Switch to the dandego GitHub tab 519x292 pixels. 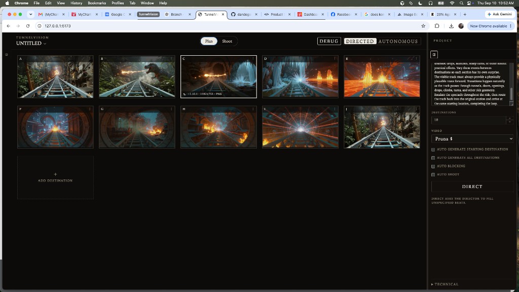244,14
